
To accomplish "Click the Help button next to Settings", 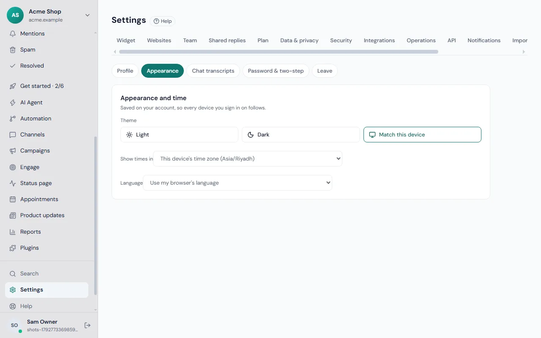I will pyautogui.click(x=163, y=21).
